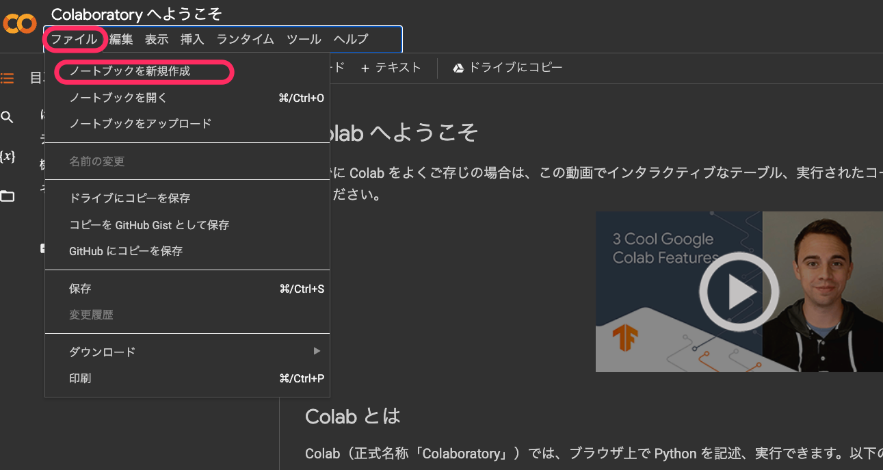Expand the ダウンロード submenu arrow

317,351
